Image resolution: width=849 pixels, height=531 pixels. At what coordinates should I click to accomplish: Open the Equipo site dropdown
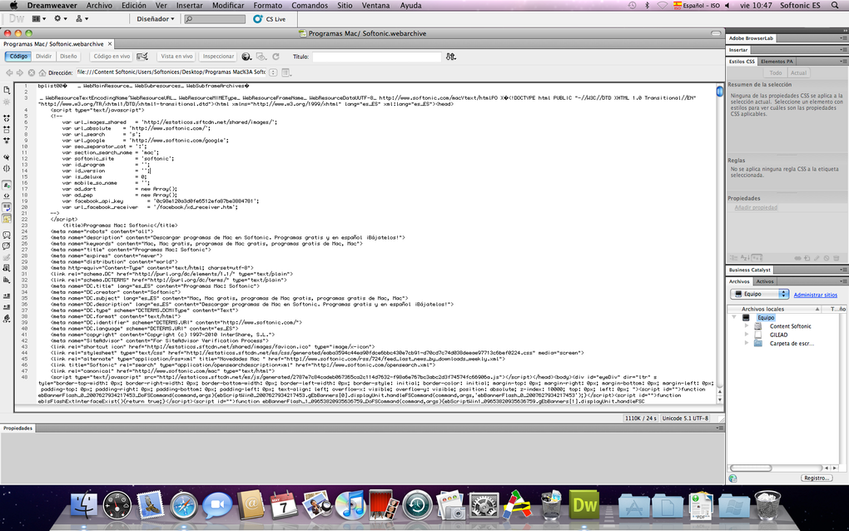pos(760,294)
